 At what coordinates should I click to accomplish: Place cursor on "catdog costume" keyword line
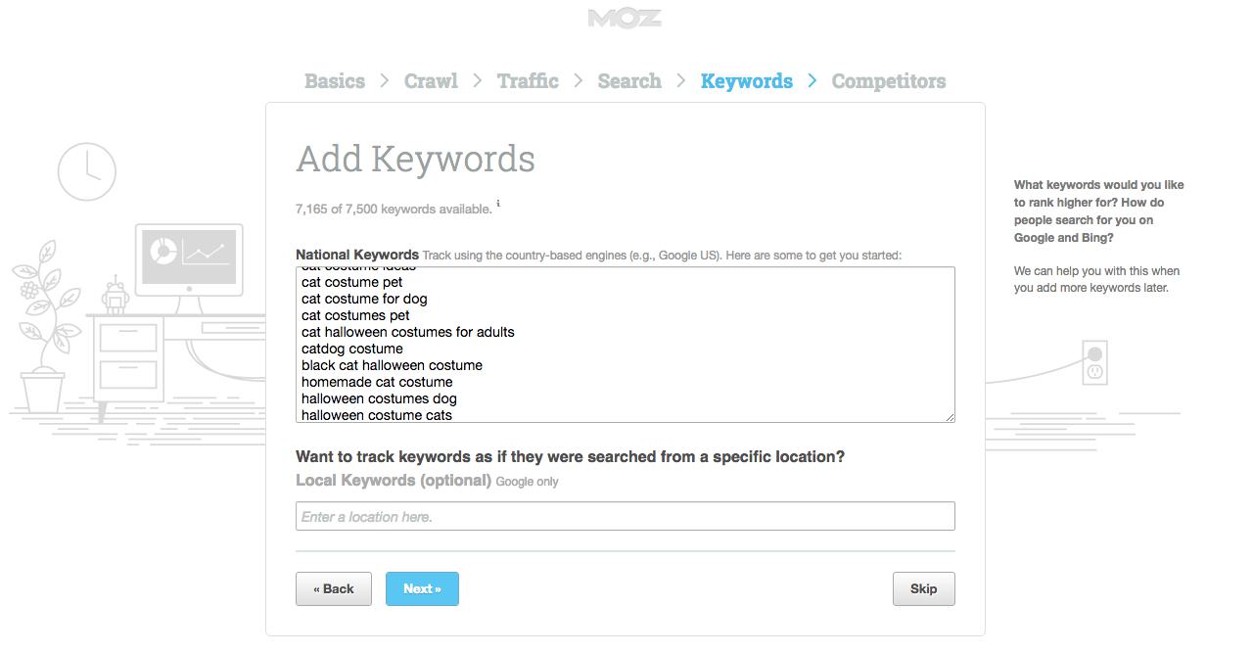coord(352,349)
